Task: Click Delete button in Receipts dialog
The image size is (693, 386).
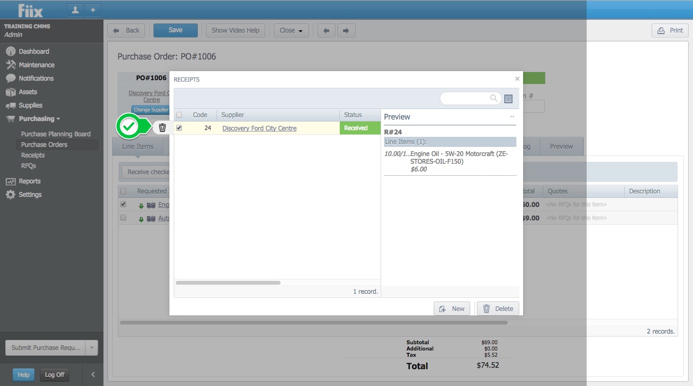Action: (498, 309)
